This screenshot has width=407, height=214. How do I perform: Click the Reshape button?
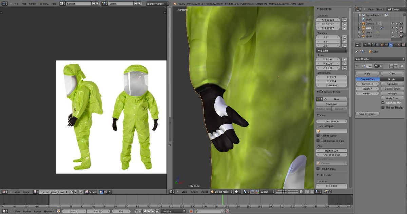coord(392,93)
